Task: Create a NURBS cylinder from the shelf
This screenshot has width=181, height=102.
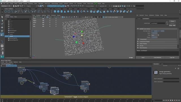Action: tap(62, 11)
